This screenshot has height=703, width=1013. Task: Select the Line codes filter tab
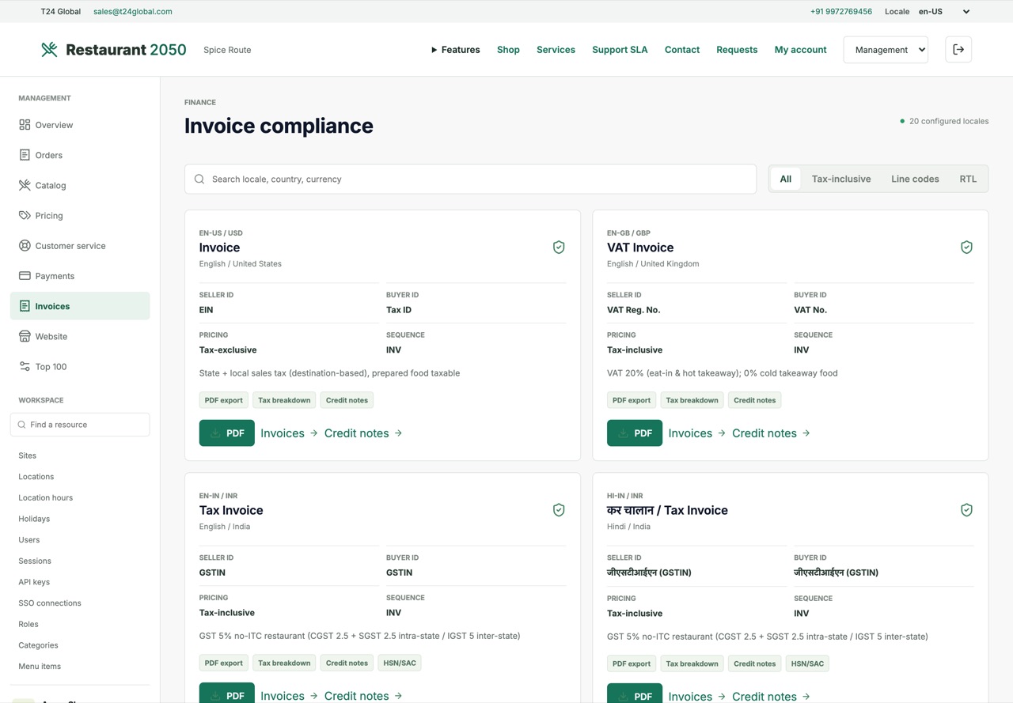click(x=915, y=179)
